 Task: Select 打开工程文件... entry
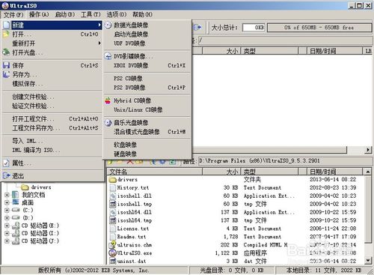(52, 119)
